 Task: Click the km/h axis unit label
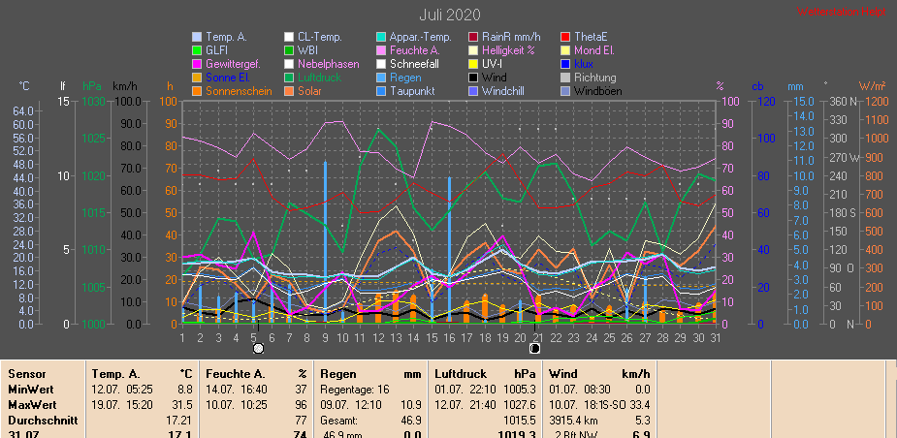pos(124,86)
